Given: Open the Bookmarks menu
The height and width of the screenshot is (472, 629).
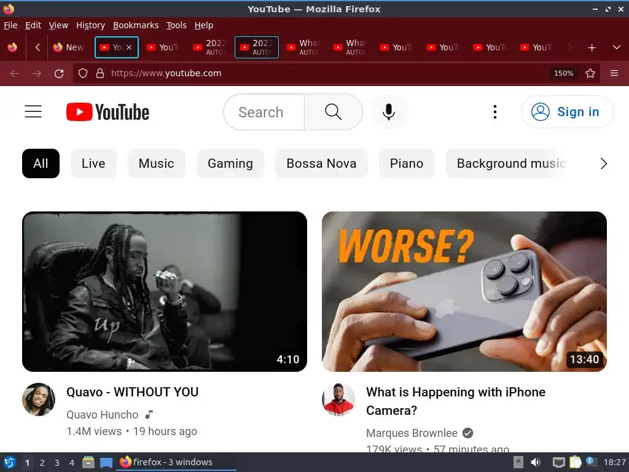Looking at the screenshot, I should pos(136,25).
